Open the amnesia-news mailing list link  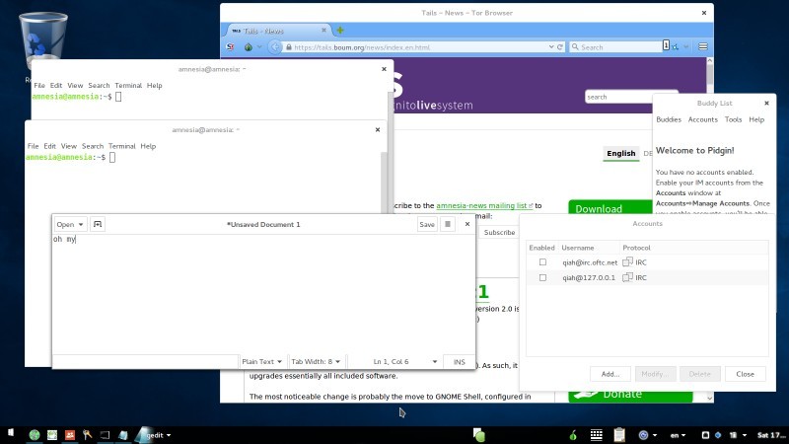coord(481,205)
